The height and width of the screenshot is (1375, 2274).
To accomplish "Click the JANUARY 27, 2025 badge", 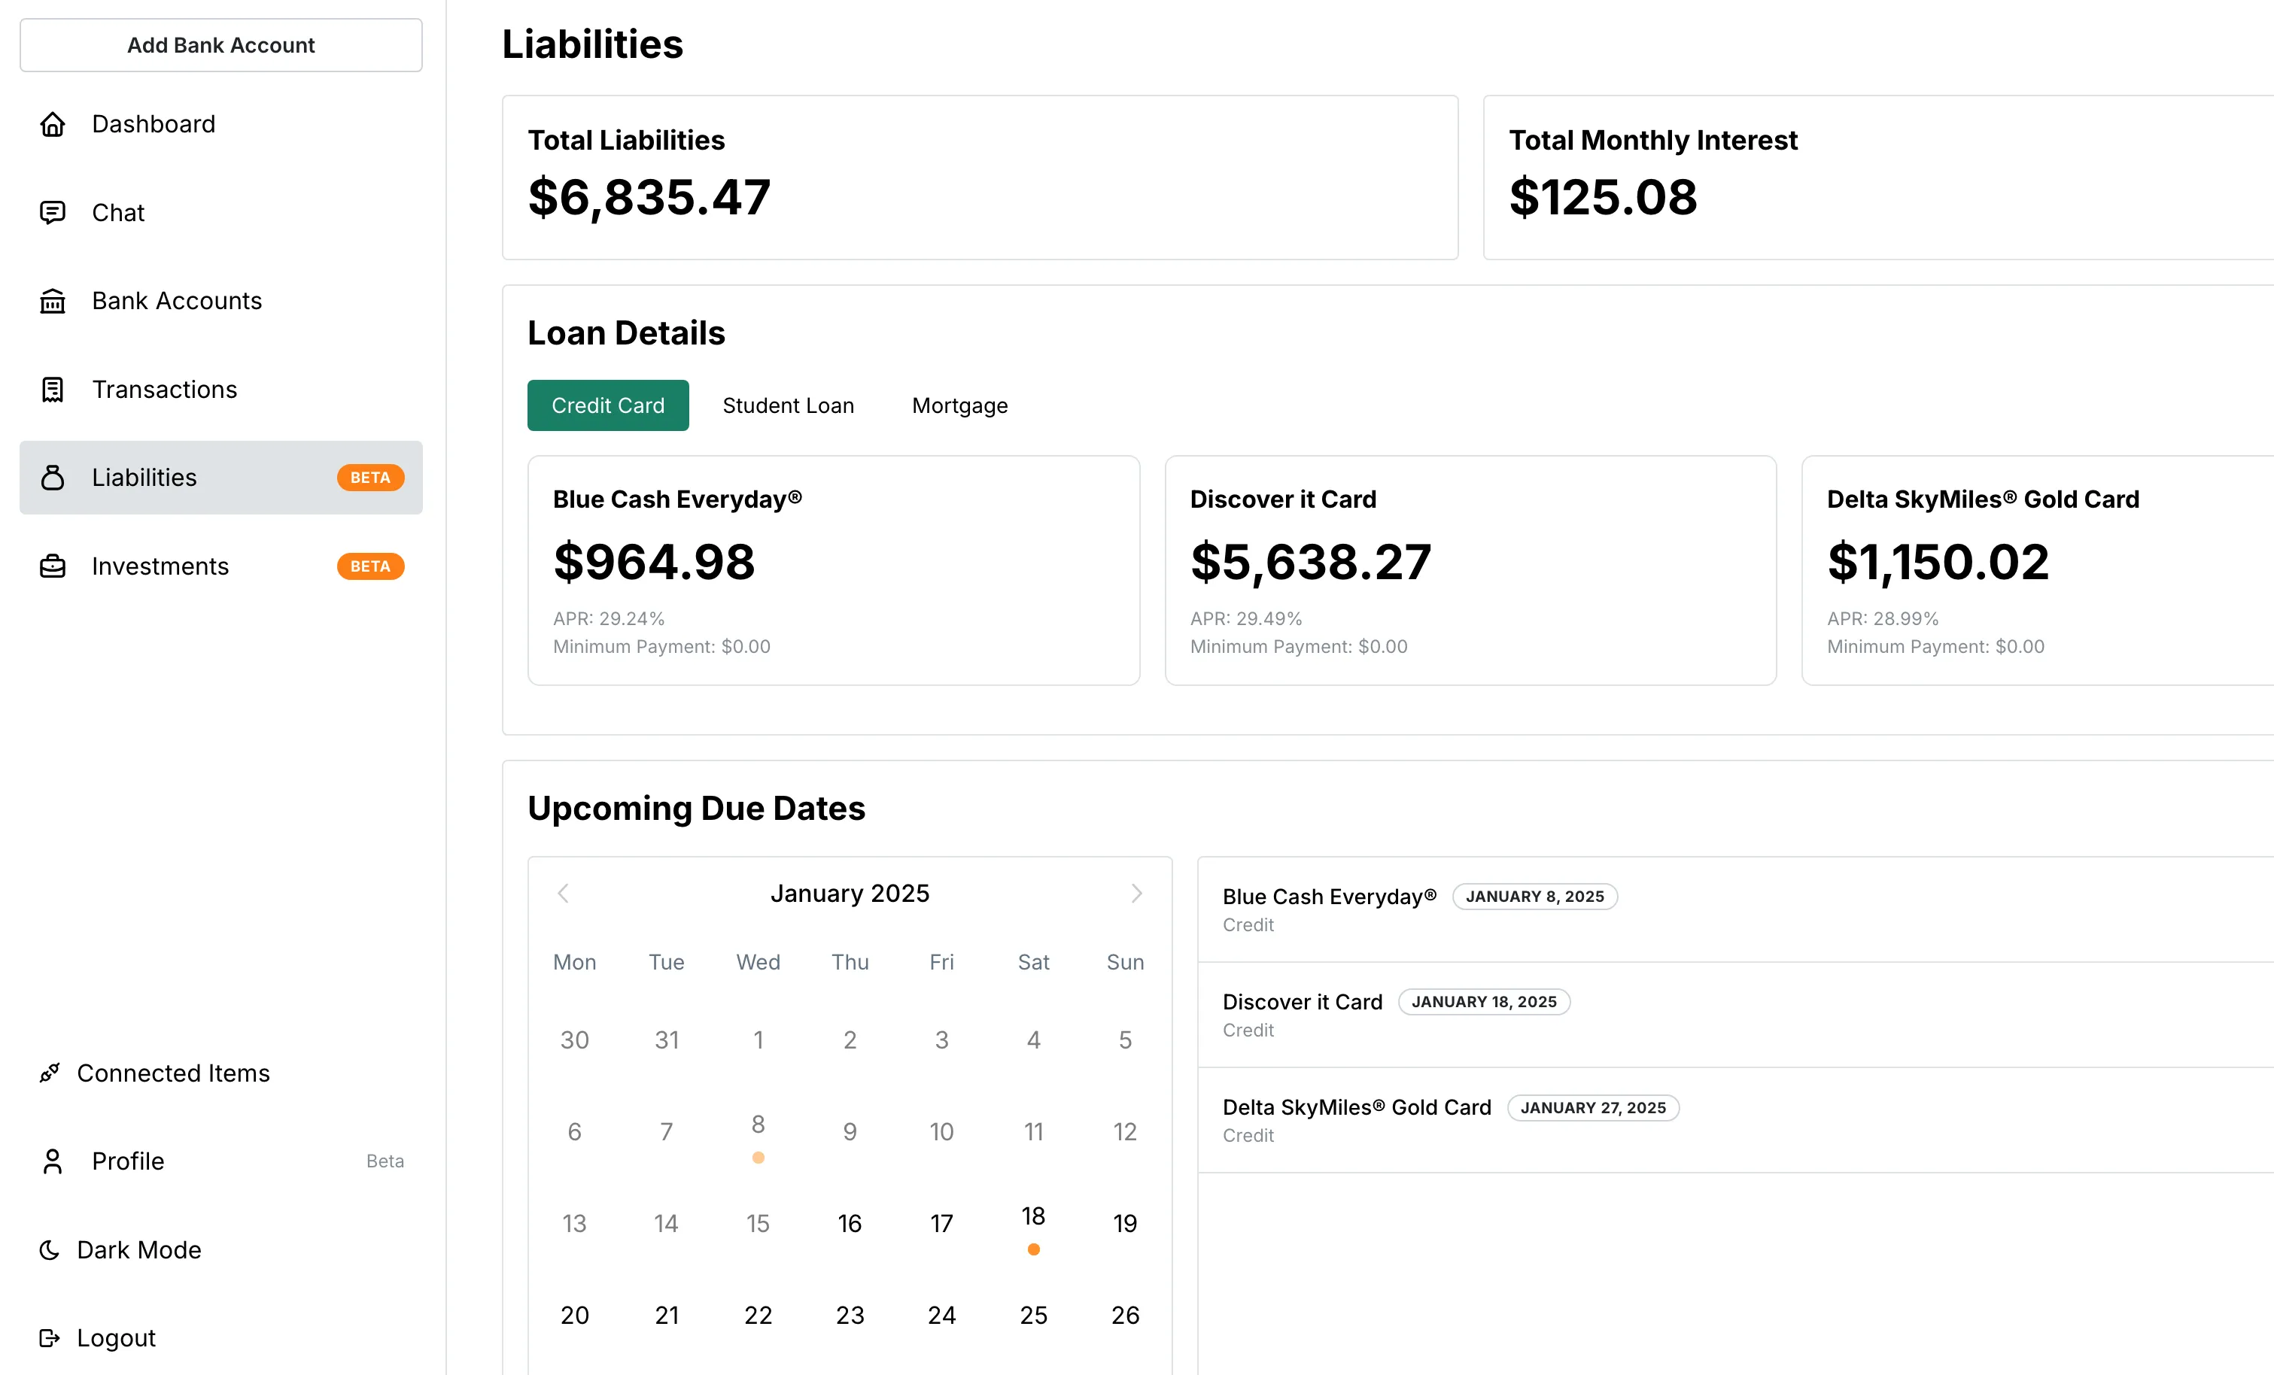I will click(x=1592, y=1107).
